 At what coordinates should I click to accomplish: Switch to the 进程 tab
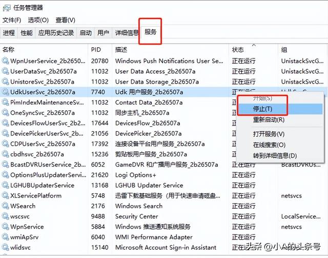pos(9,33)
